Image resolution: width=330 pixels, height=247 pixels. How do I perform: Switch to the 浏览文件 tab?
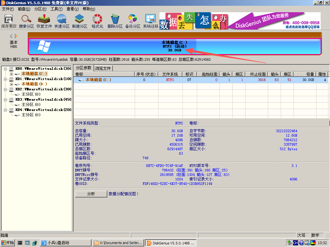(x=103, y=68)
